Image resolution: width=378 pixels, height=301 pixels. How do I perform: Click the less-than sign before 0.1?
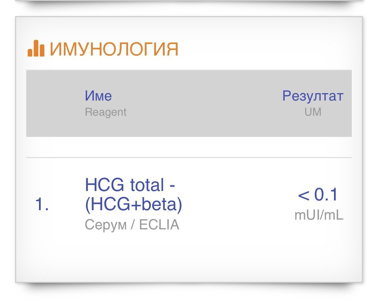(303, 196)
